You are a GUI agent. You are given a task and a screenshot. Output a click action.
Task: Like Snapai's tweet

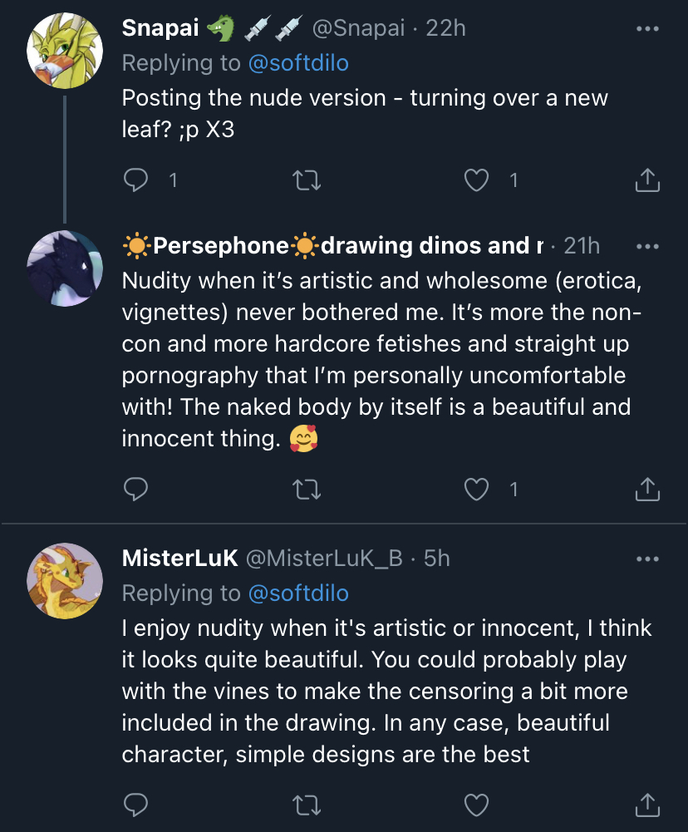pos(476,180)
